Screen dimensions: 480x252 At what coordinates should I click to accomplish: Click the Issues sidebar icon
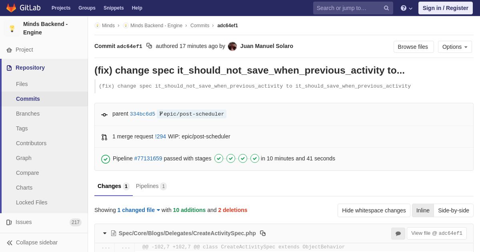9,222
